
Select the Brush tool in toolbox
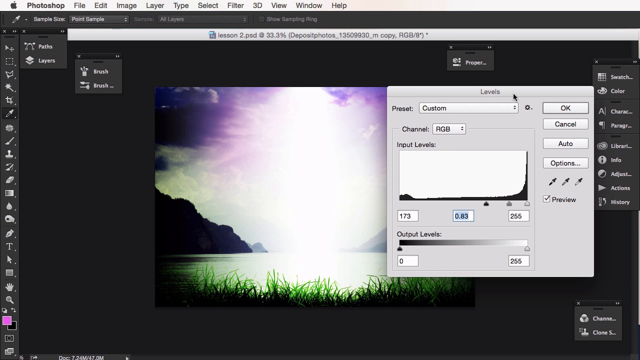click(9, 141)
